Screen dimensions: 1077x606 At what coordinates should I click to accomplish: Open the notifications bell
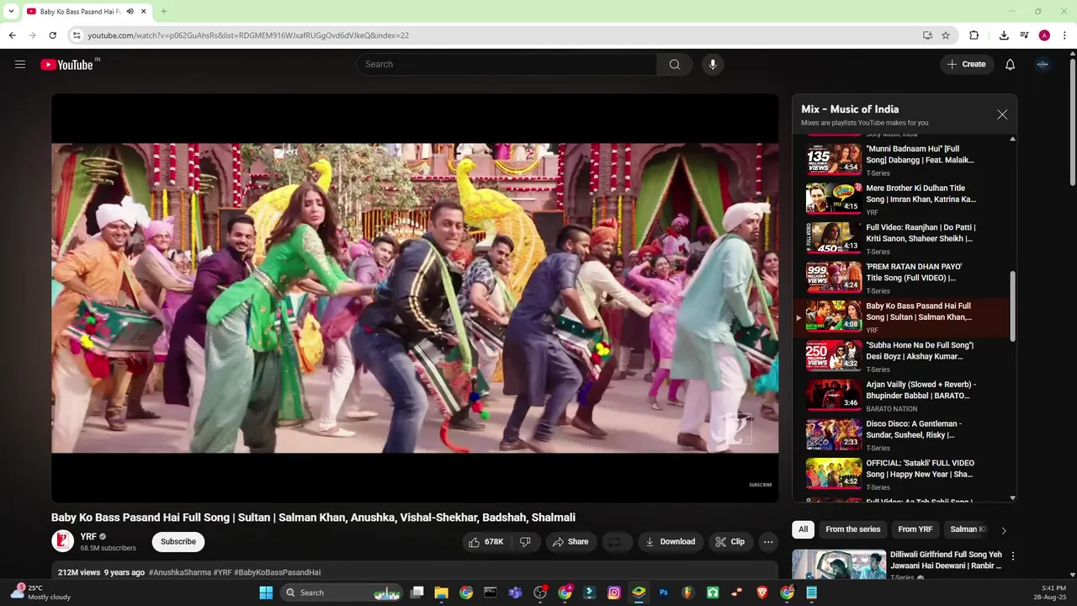pos(1010,64)
